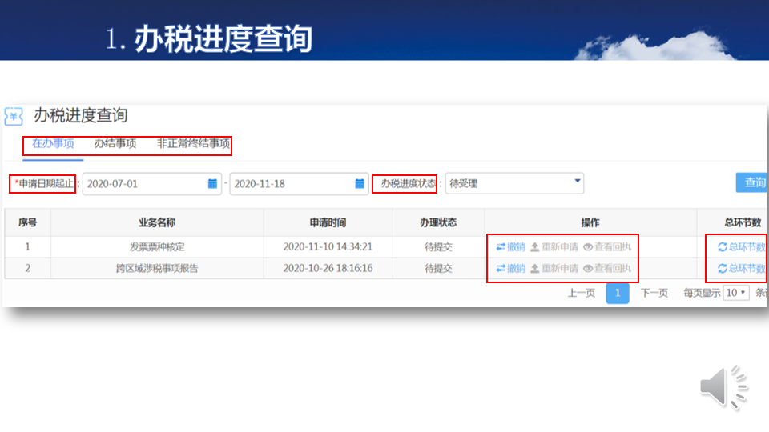Go to next page 下一页
The width and height of the screenshot is (769, 432).
654,294
